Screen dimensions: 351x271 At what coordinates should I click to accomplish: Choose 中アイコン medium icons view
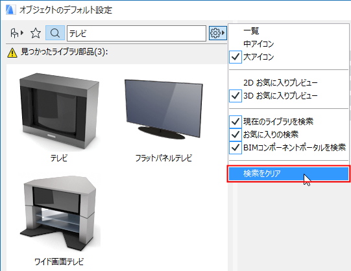click(289, 44)
